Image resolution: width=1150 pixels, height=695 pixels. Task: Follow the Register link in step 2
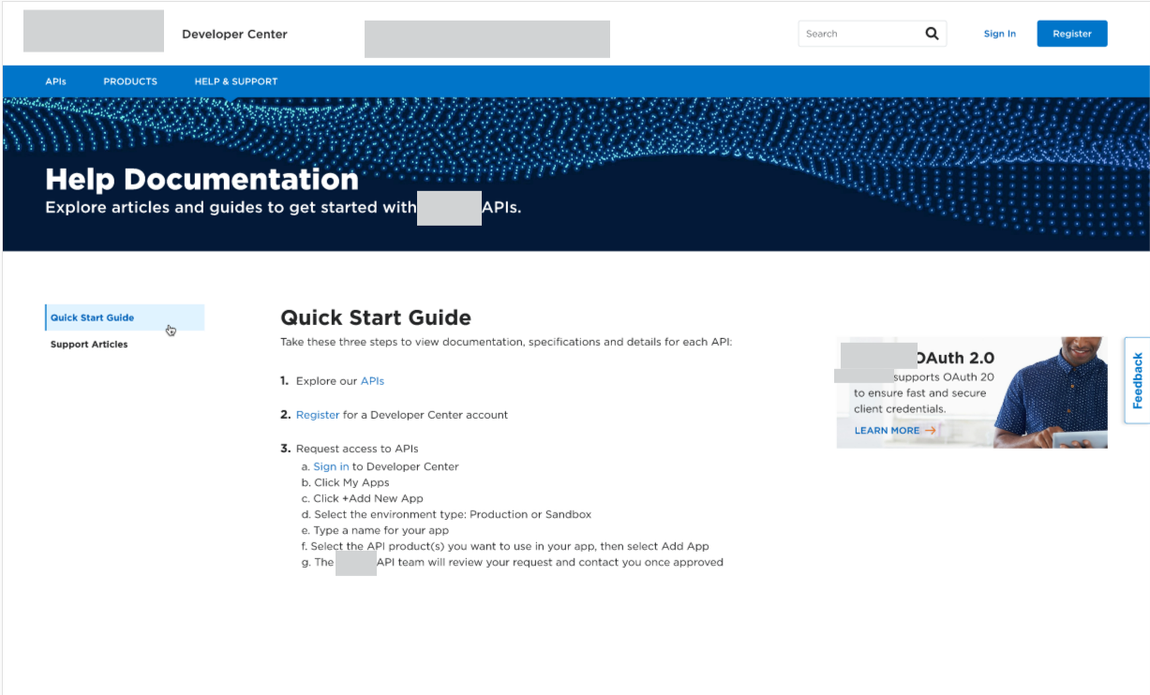pyautogui.click(x=318, y=415)
